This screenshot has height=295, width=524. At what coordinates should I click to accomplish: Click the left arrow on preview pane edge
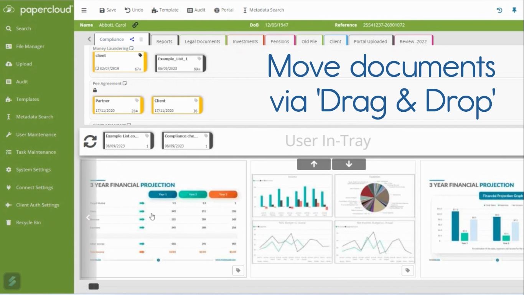88,218
